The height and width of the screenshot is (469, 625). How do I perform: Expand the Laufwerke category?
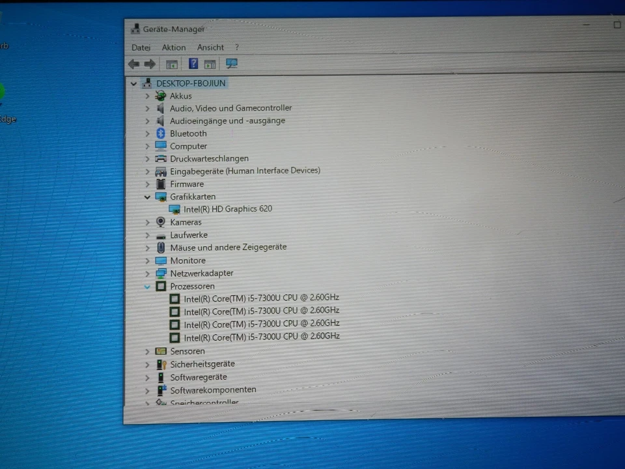(148, 235)
